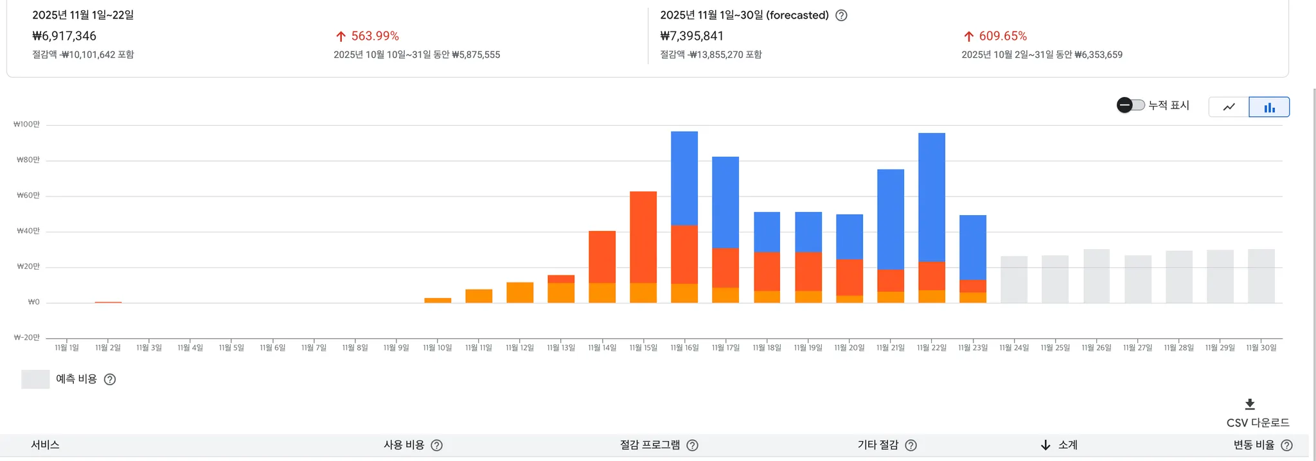Viewport: 1316px width, 461px height.
Task: Click the orange 11월 12일 bar
Action: click(x=520, y=292)
